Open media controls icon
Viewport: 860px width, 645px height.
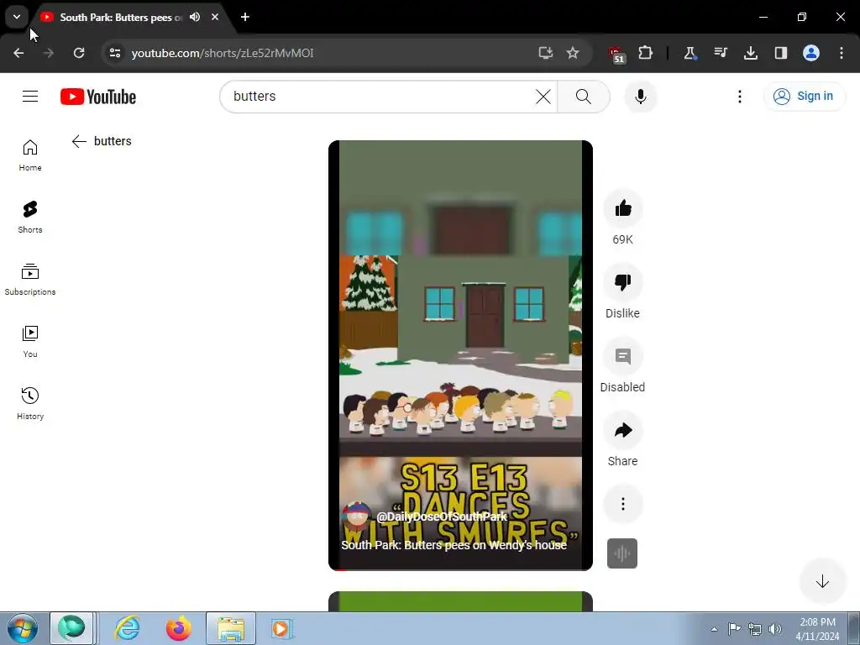click(x=721, y=53)
